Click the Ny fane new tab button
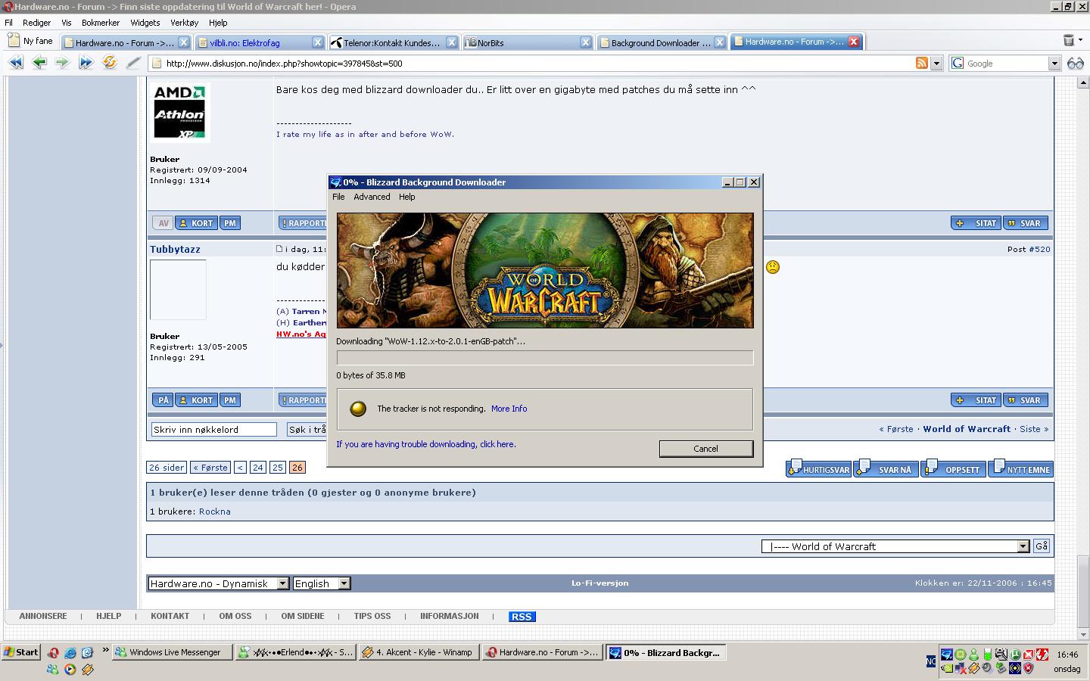Viewport: 1090px width, 681px height. (30, 41)
